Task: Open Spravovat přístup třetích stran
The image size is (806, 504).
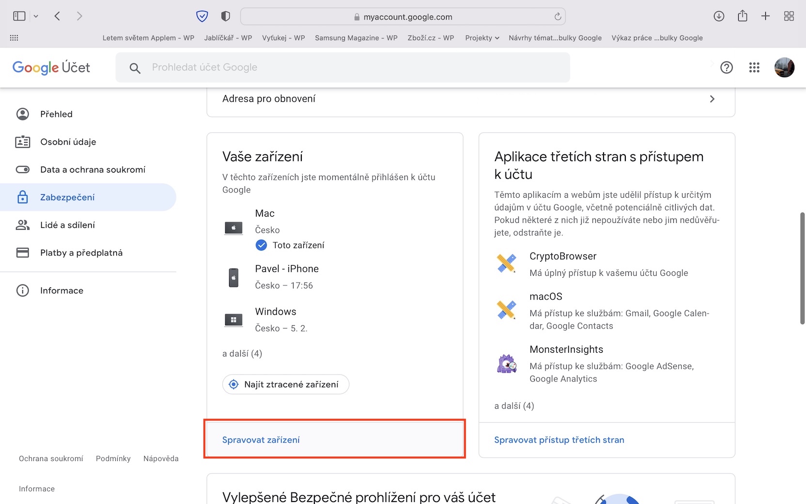Action: coord(559,440)
